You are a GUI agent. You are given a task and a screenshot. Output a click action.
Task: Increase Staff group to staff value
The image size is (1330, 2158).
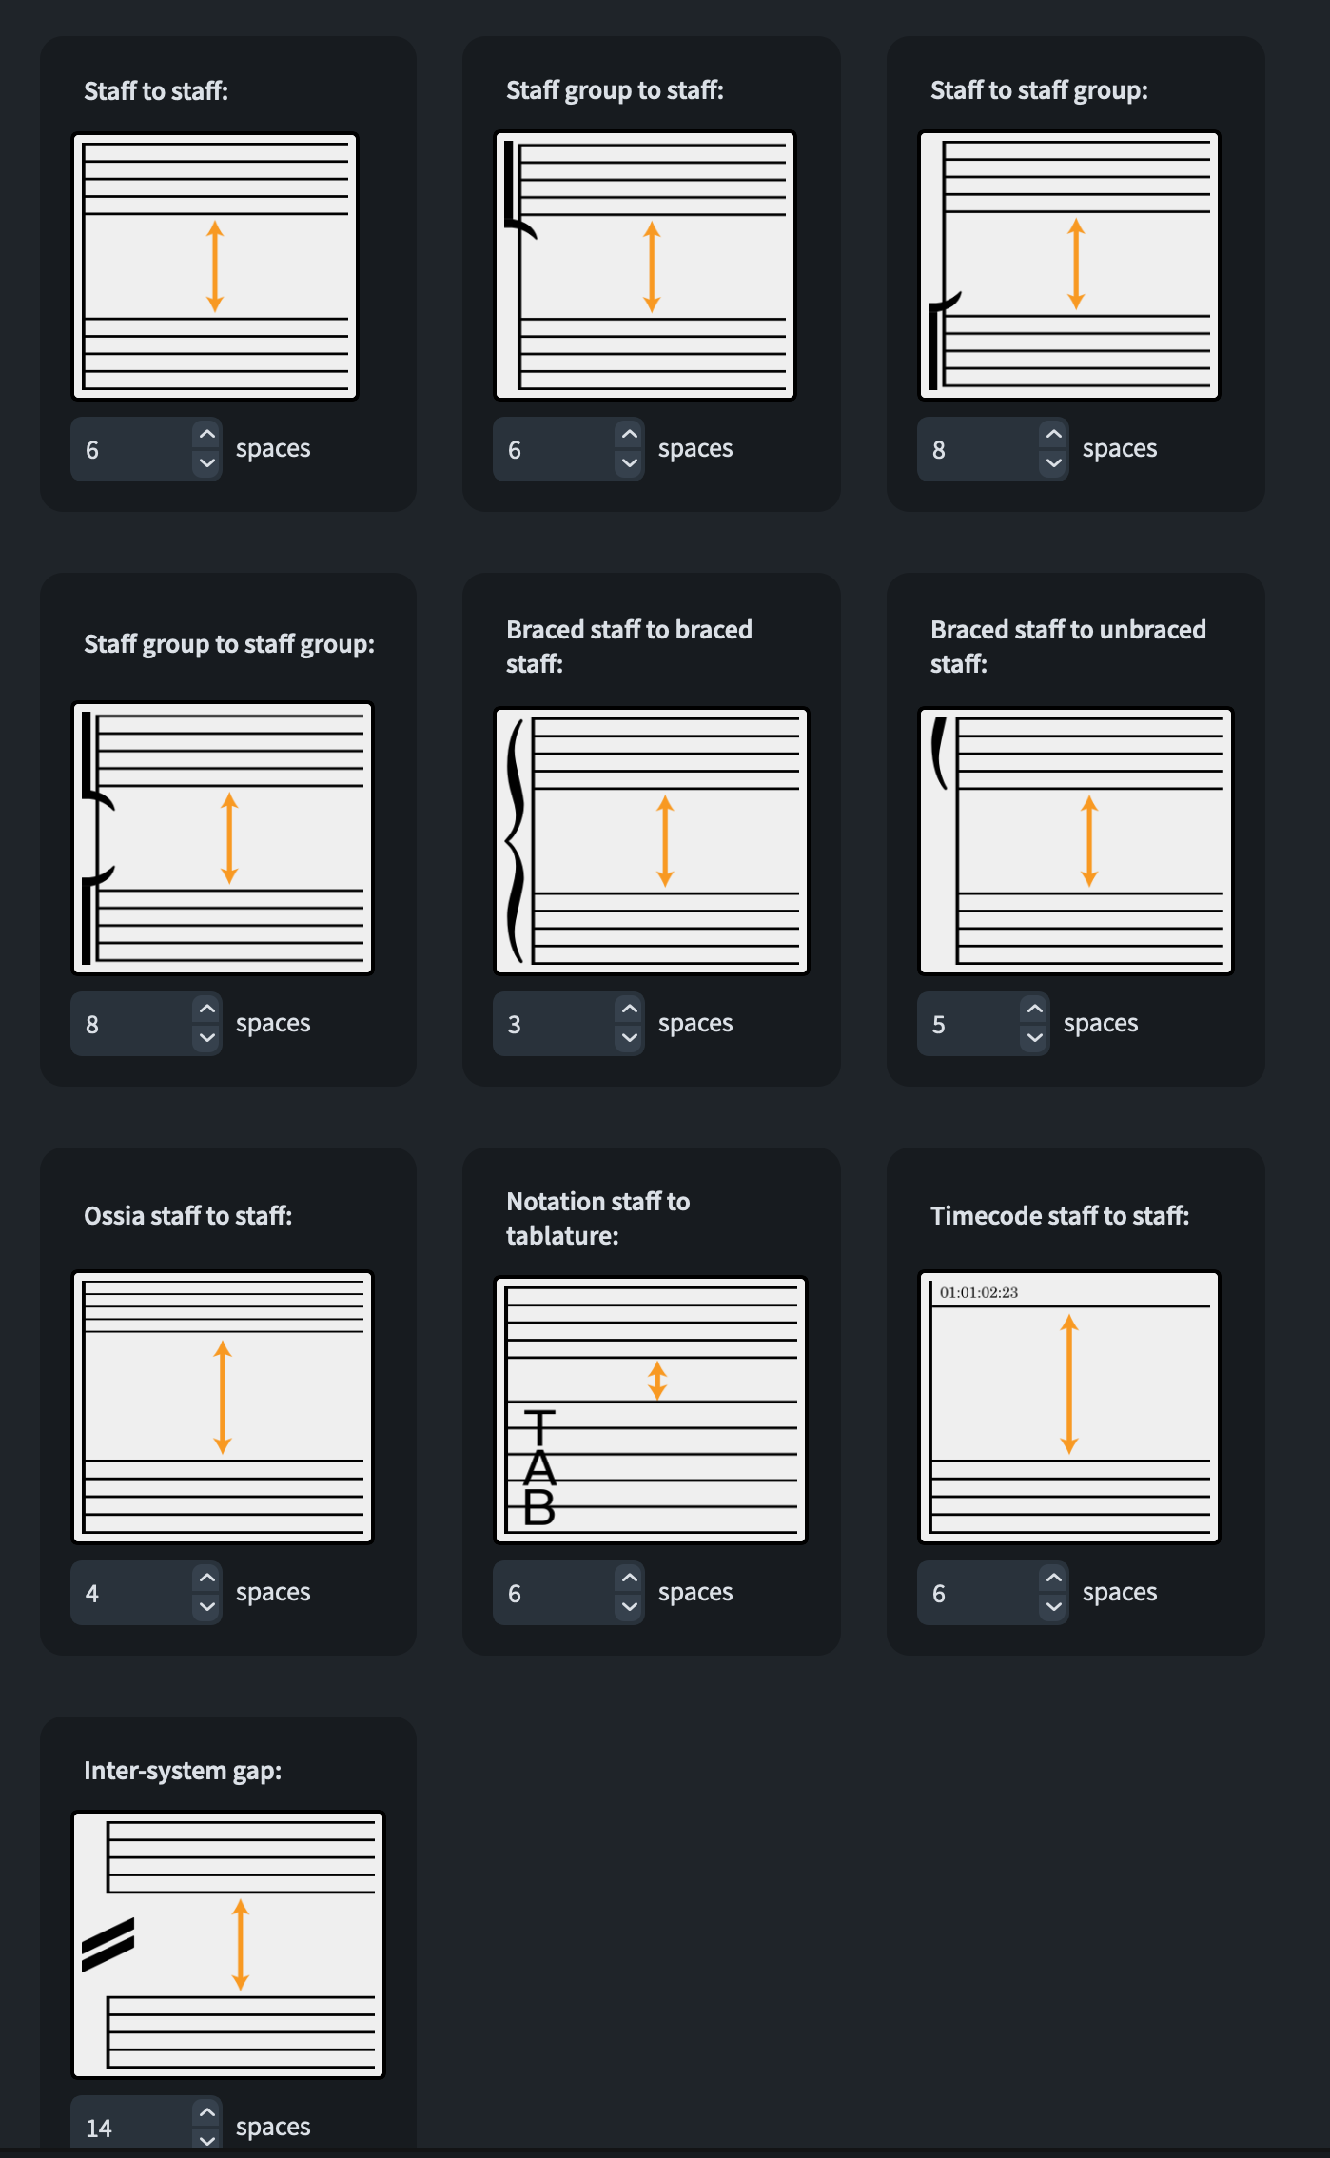pyautogui.click(x=629, y=435)
